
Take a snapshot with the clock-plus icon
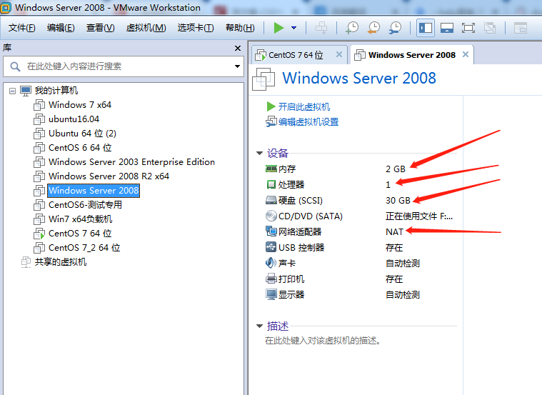point(352,28)
